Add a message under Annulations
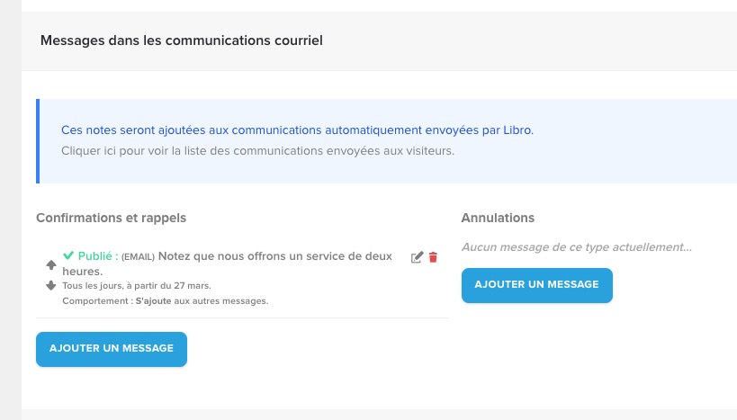This screenshot has height=420, width=737. tap(536, 285)
